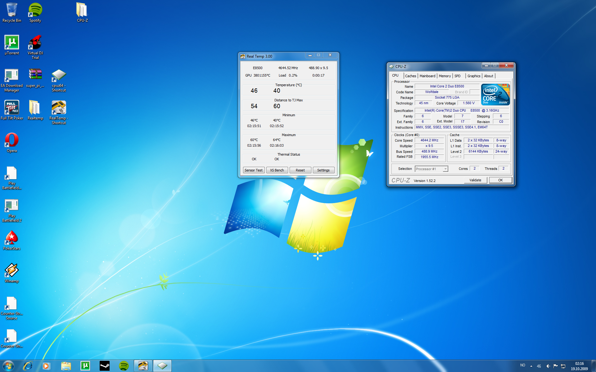Screen dimensions: 596x372
Task: Switch to Real Temp taskbar button
Action: (143, 366)
